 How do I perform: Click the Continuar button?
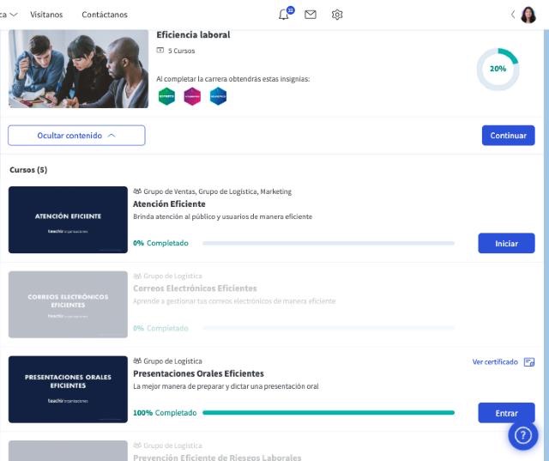(x=508, y=136)
